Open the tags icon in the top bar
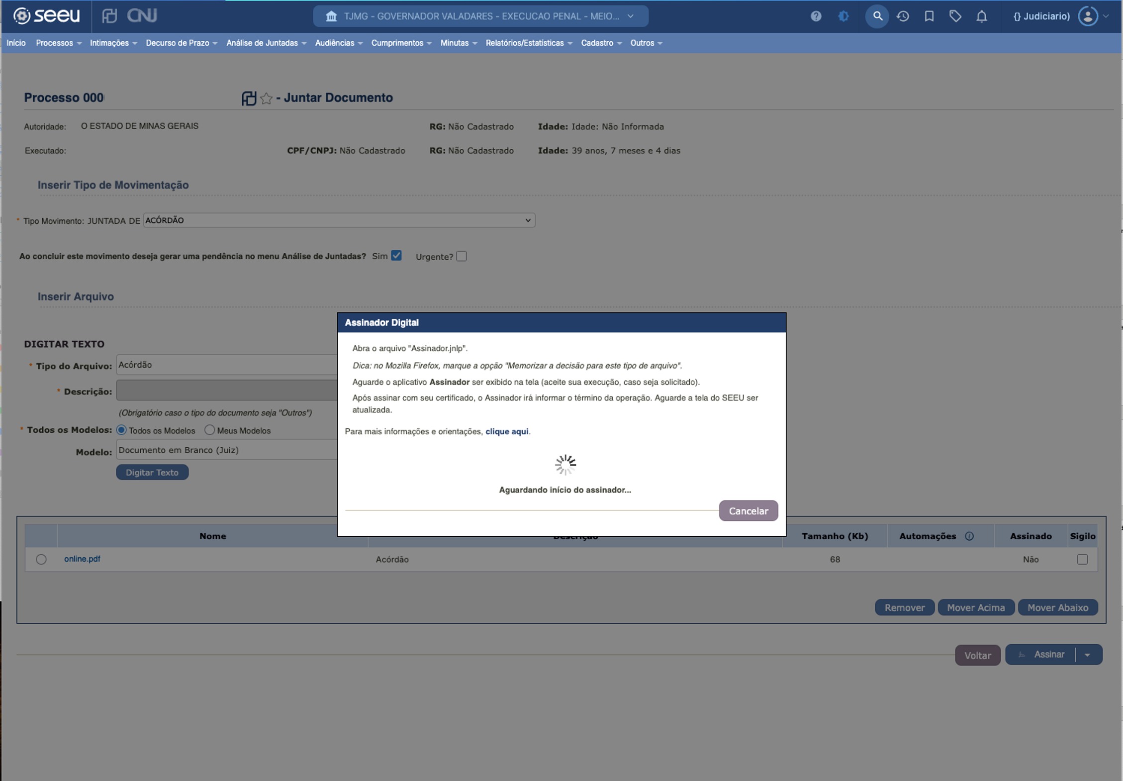Viewport: 1123px width, 781px height. [955, 16]
